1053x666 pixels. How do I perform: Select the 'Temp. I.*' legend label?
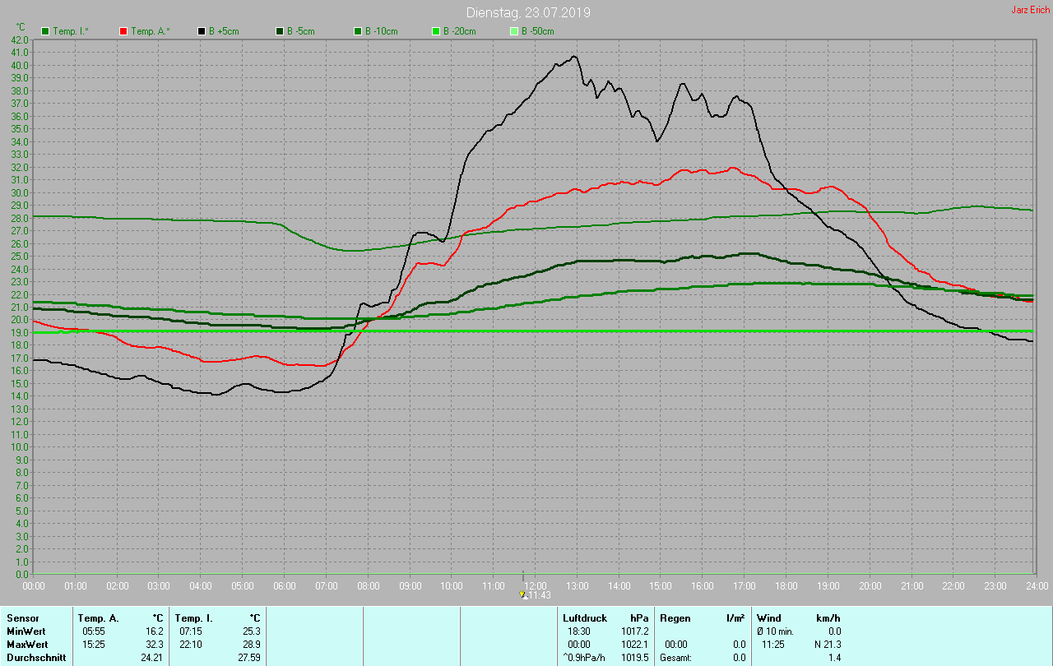[x=72, y=31]
